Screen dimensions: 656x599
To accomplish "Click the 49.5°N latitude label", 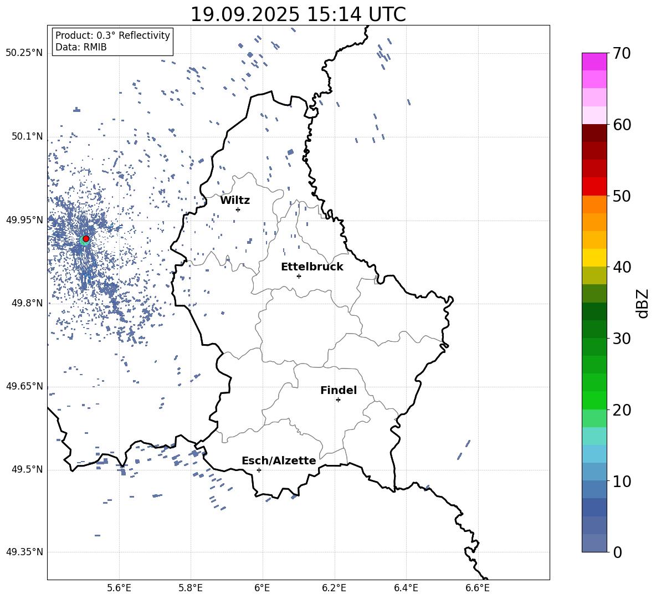I will pos(27,469).
